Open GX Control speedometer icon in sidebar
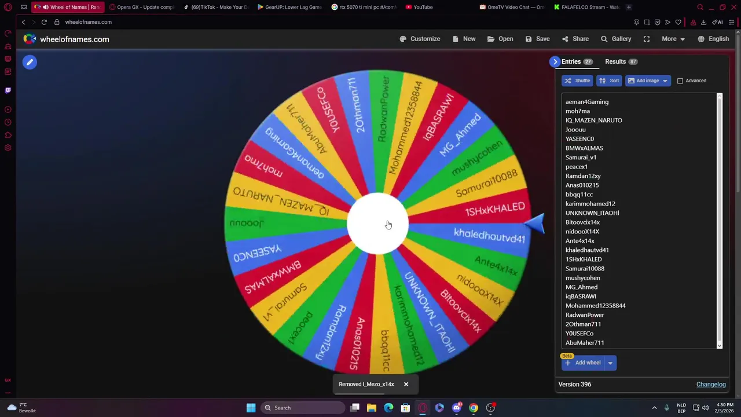This screenshot has width=741, height=417. [x=8, y=34]
